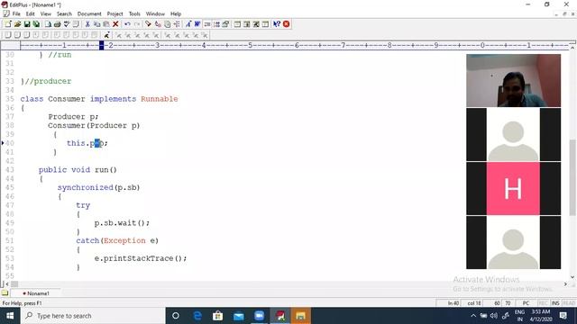This screenshot has height=324, width=577.
Task: Click the Copy icon in the toolbar
Action: pos(96,24)
